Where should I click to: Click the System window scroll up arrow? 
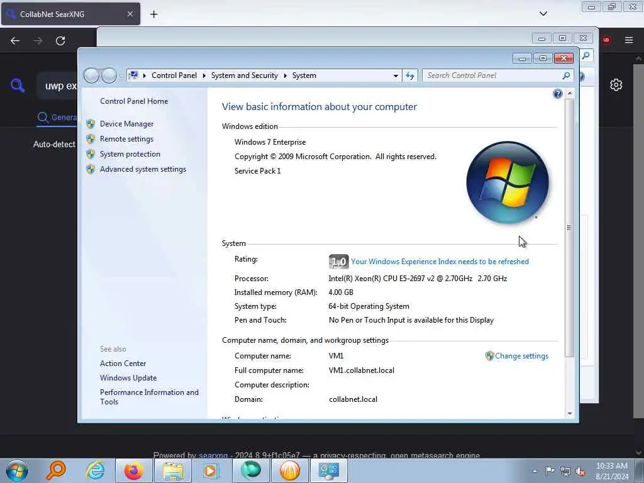570,94
